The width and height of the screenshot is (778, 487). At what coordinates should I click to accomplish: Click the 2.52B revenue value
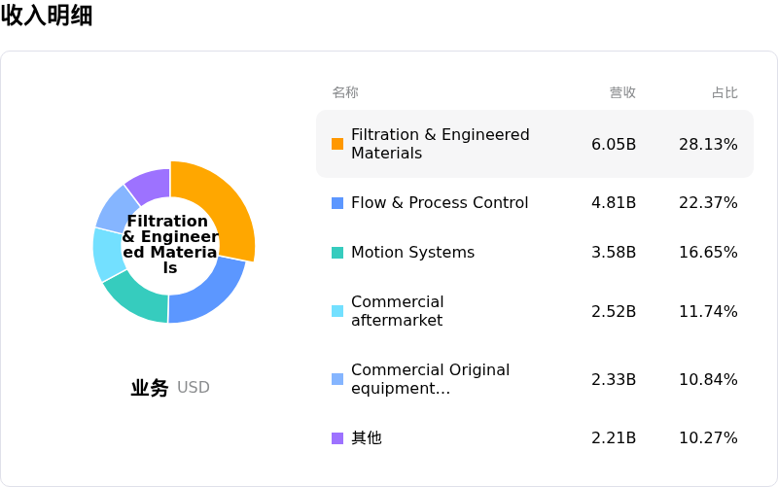614,311
